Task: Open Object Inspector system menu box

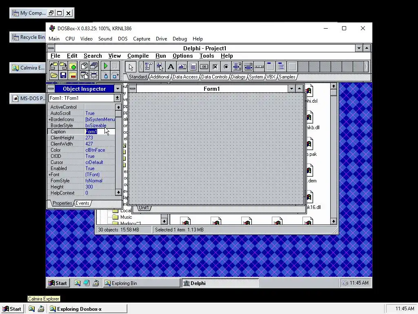Action: (x=51, y=89)
